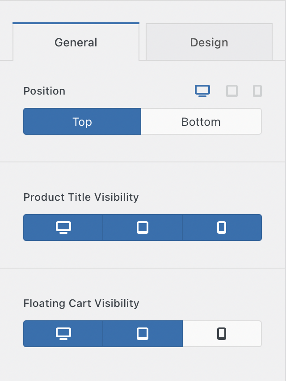Click the Position label
Screen dimensions: 286x381
tap(44, 91)
